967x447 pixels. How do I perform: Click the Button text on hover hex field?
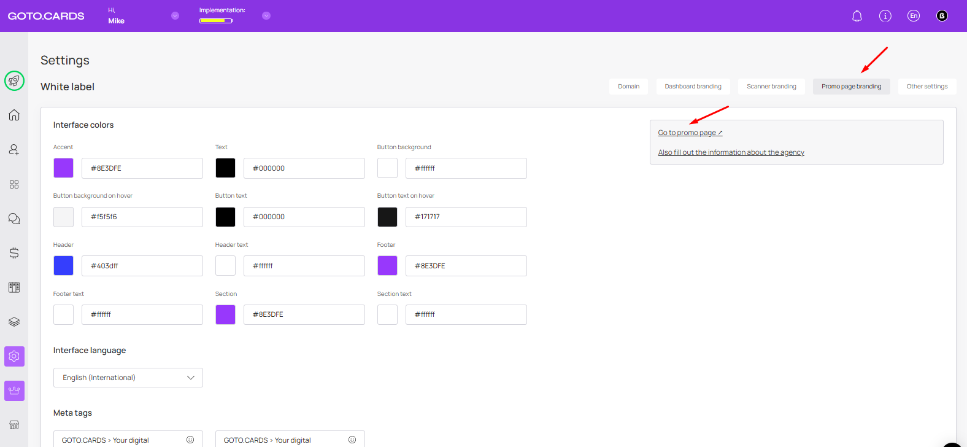(466, 217)
